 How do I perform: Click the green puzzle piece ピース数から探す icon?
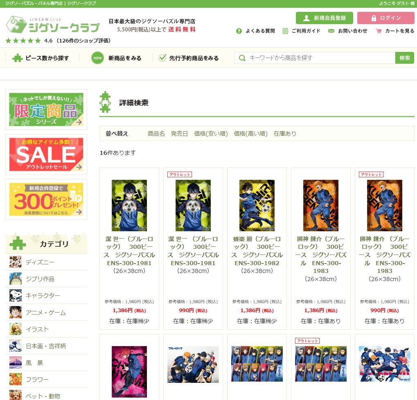(18, 58)
